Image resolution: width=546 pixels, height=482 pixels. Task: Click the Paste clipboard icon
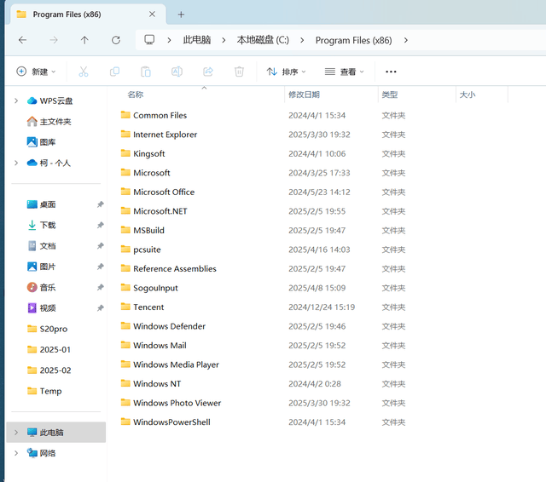click(146, 72)
